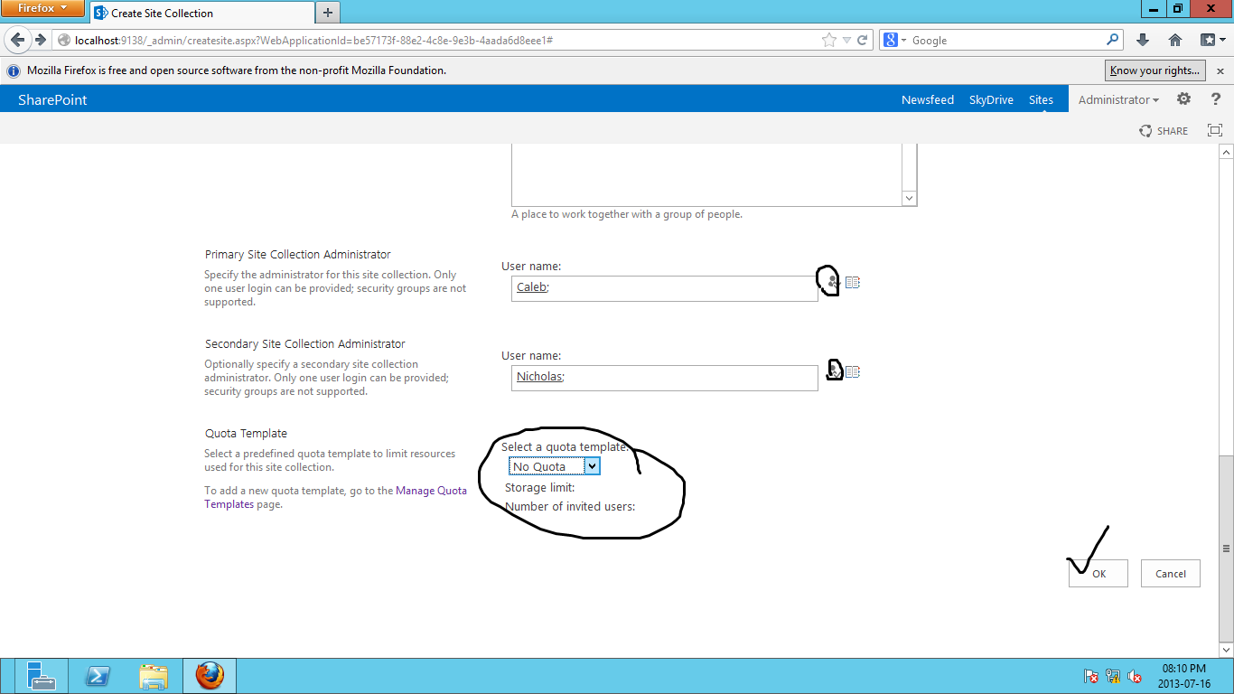The image size is (1234, 694).
Task: Open the Bookmarks menu toolbar icon
Action: point(1211,40)
